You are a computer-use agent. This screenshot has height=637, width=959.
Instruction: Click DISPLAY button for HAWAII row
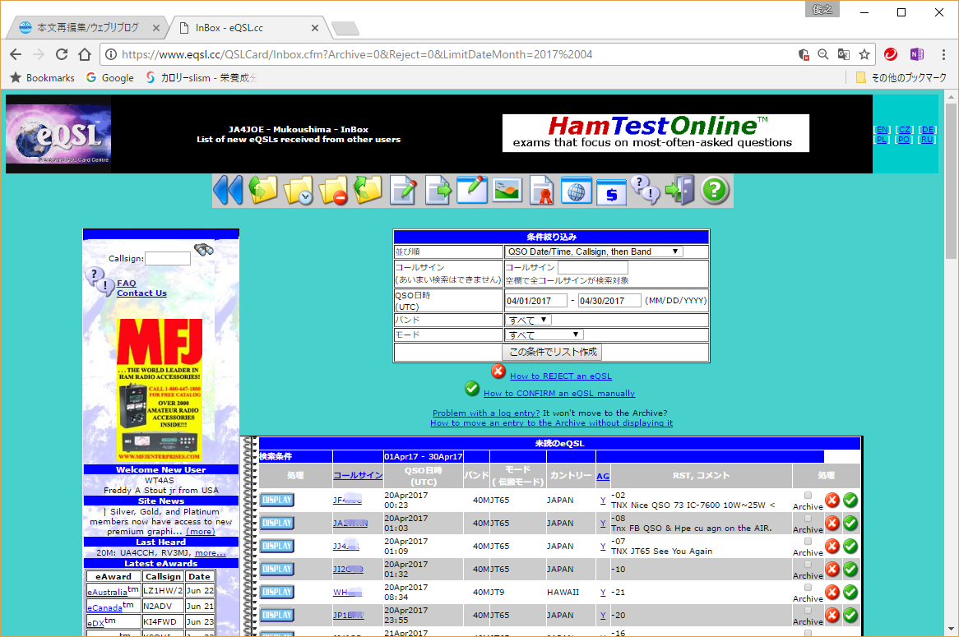pyautogui.click(x=277, y=593)
